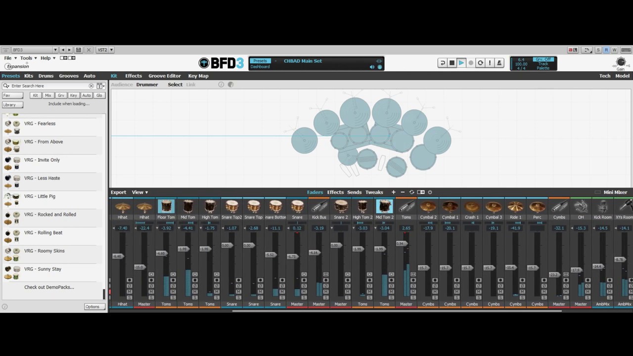Click the mixer power icon
This screenshot has width=633, height=356.
430,192
